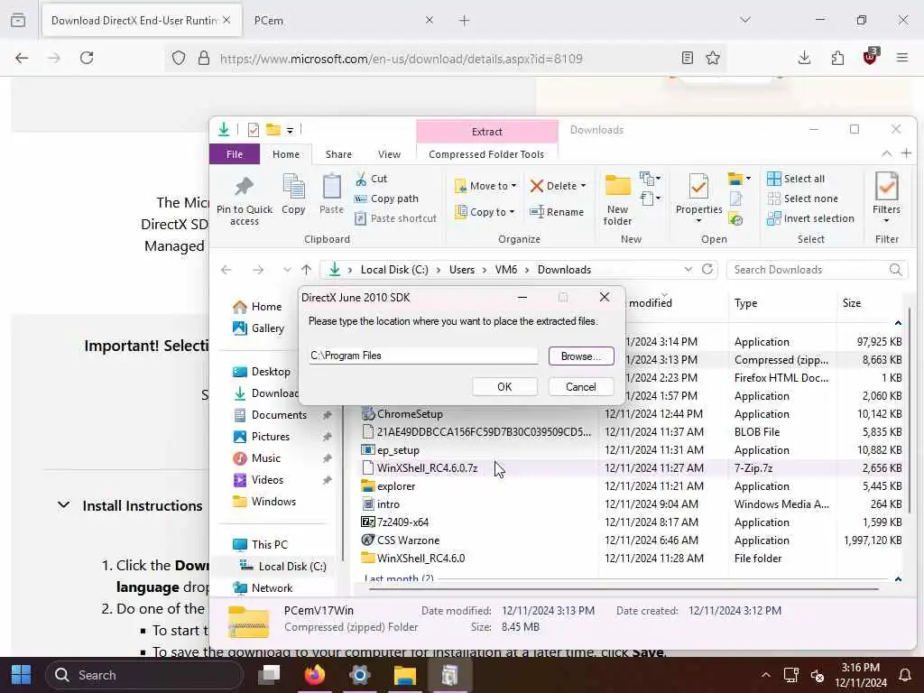The height and width of the screenshot is (693, 924).
Task: Select Gallery in navigation pane
Action: [259, 328]
